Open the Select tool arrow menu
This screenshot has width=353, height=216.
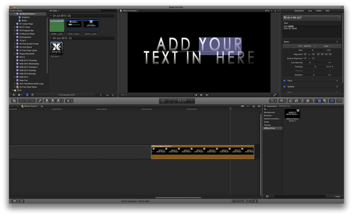(x=69, y=101)
